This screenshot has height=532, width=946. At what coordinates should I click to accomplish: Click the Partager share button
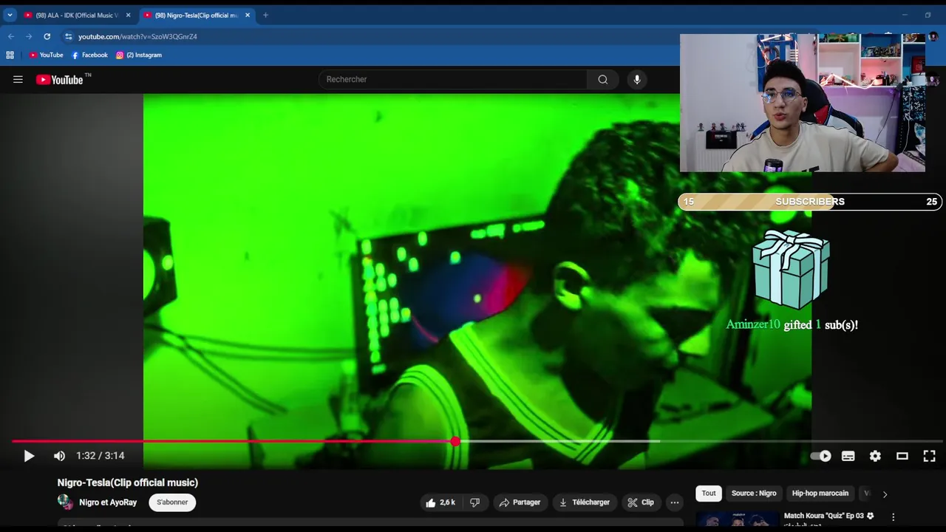point(520,502)
